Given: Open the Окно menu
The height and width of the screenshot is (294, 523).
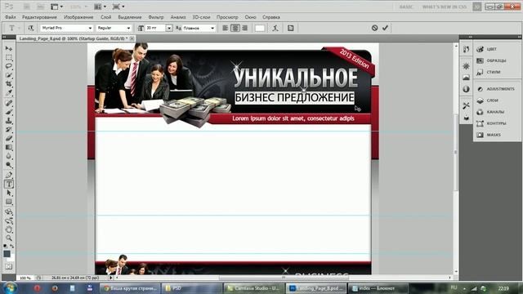Looking at the screenshot, I should (250, 17).
